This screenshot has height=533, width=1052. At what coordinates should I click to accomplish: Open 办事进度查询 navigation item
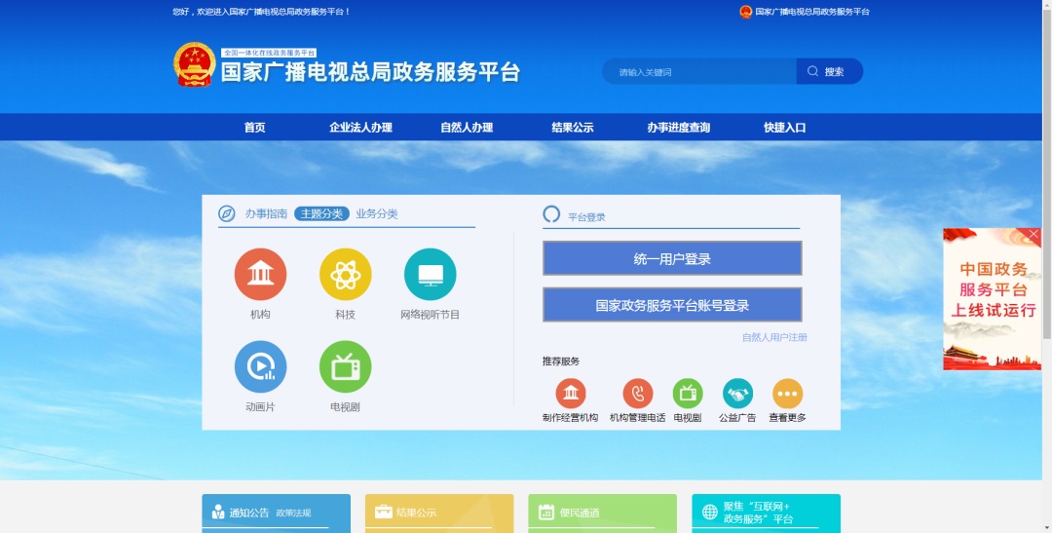pyautogui.click(x=678, y=128)
